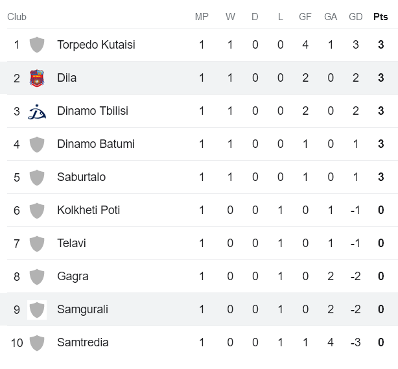
Task: Click the Kolkheti Poti shield icon
Action: [x=37, y=210]
